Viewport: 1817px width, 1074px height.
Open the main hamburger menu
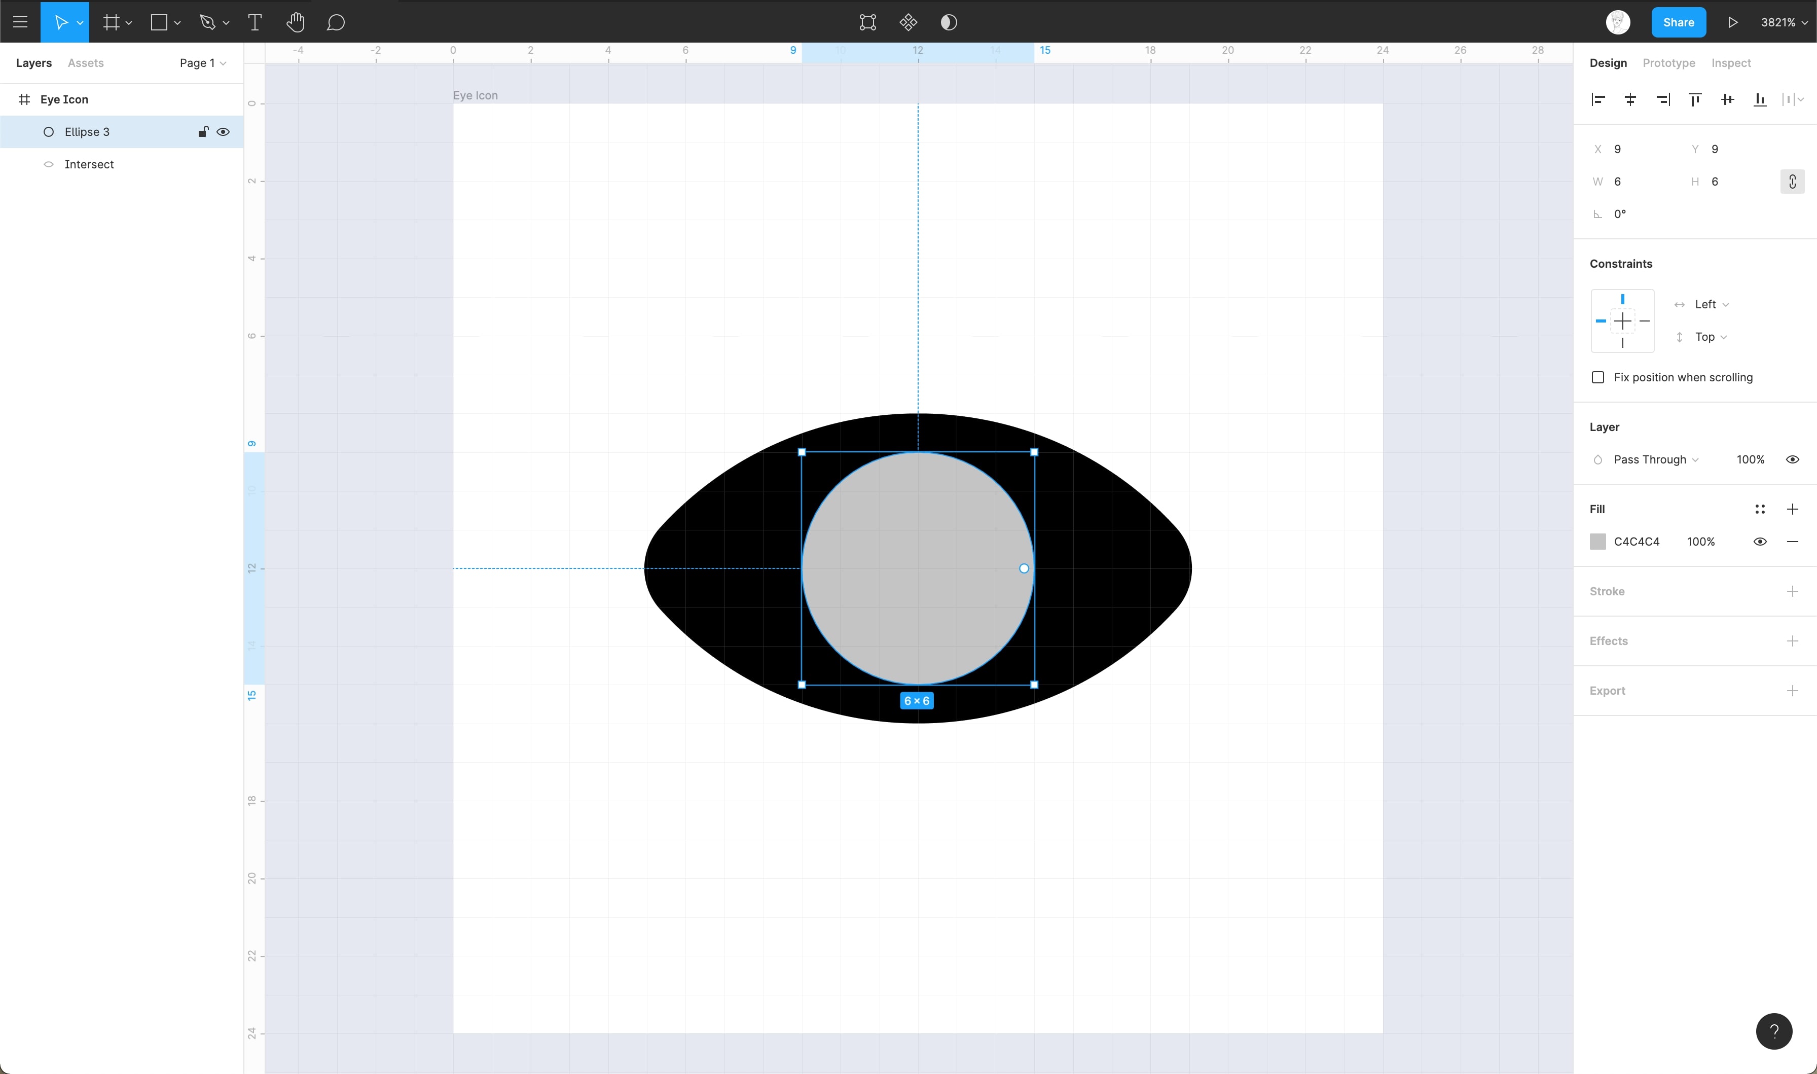coord(20,22)
